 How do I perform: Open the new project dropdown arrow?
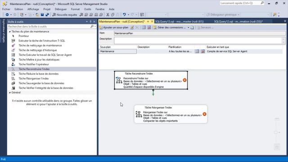(x=26, y=15)
